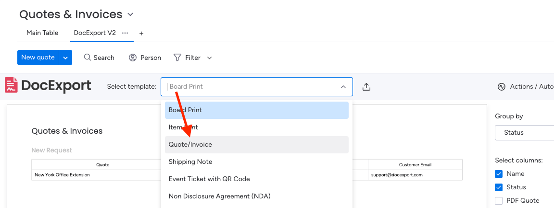Click the Quotes & Invoices preview heading
Screen dimensions: 554x208
pyautogui.click(x=67, y=131)
